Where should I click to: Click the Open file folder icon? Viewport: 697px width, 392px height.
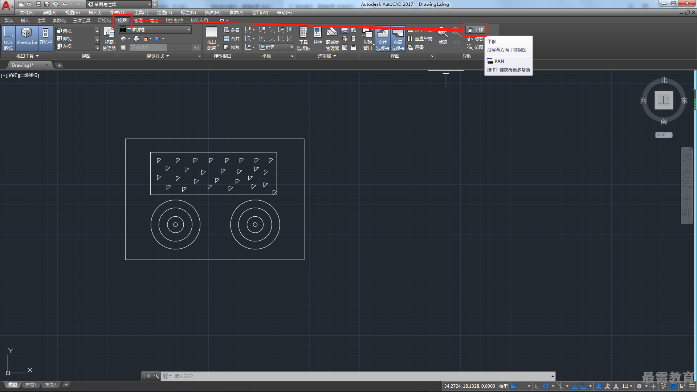(x=30, y=4)
